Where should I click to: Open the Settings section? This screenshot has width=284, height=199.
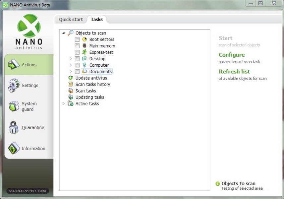(29, 85)
